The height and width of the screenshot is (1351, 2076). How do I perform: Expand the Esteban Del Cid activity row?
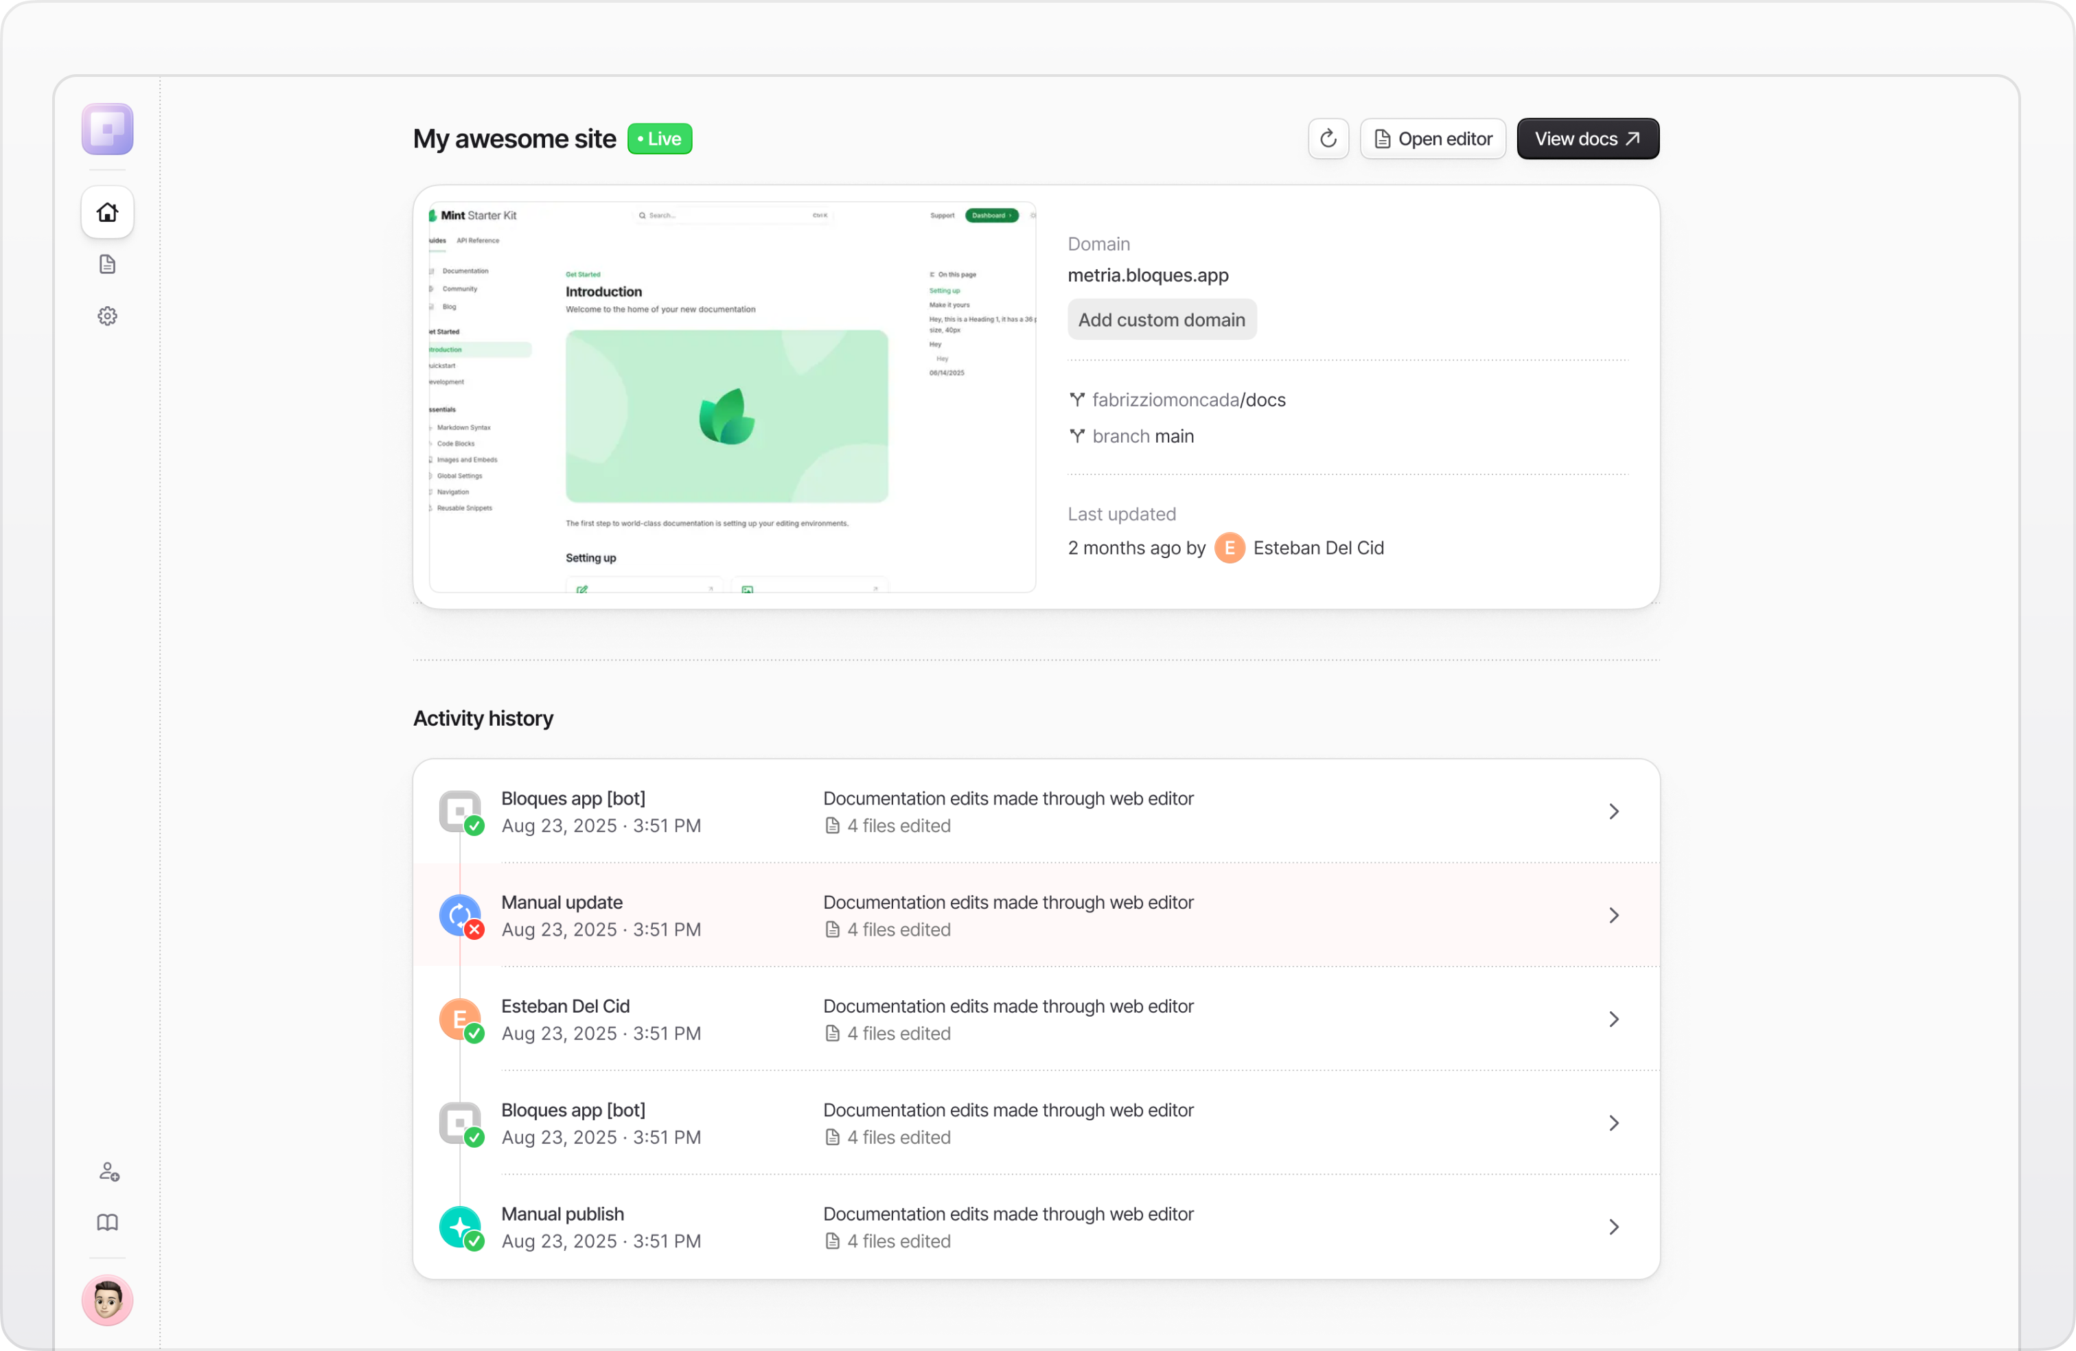(1613, 1019)
